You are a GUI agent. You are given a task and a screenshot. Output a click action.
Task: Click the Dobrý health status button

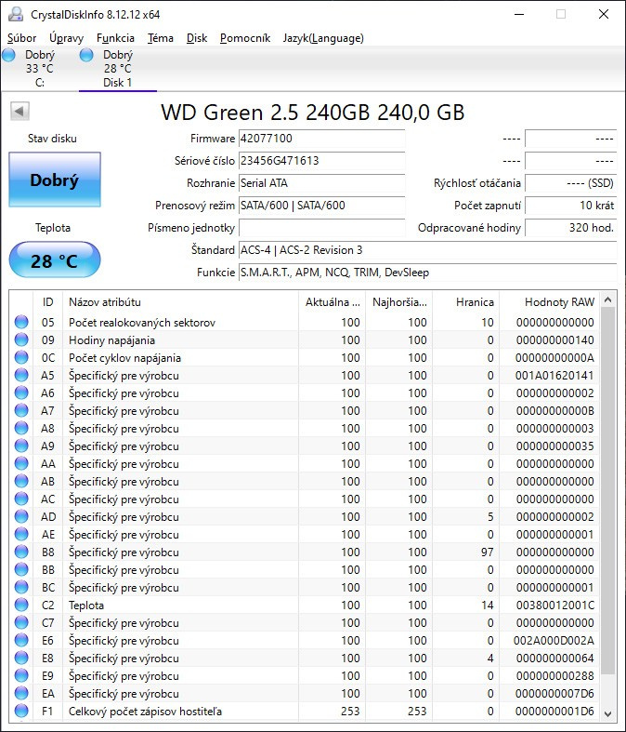[55, 180]
